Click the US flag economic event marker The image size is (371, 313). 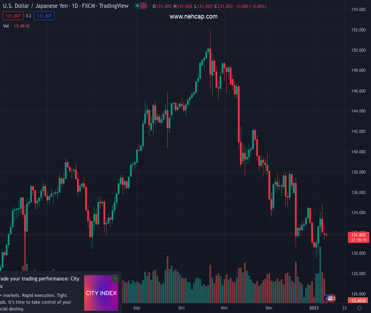(331, 298)
